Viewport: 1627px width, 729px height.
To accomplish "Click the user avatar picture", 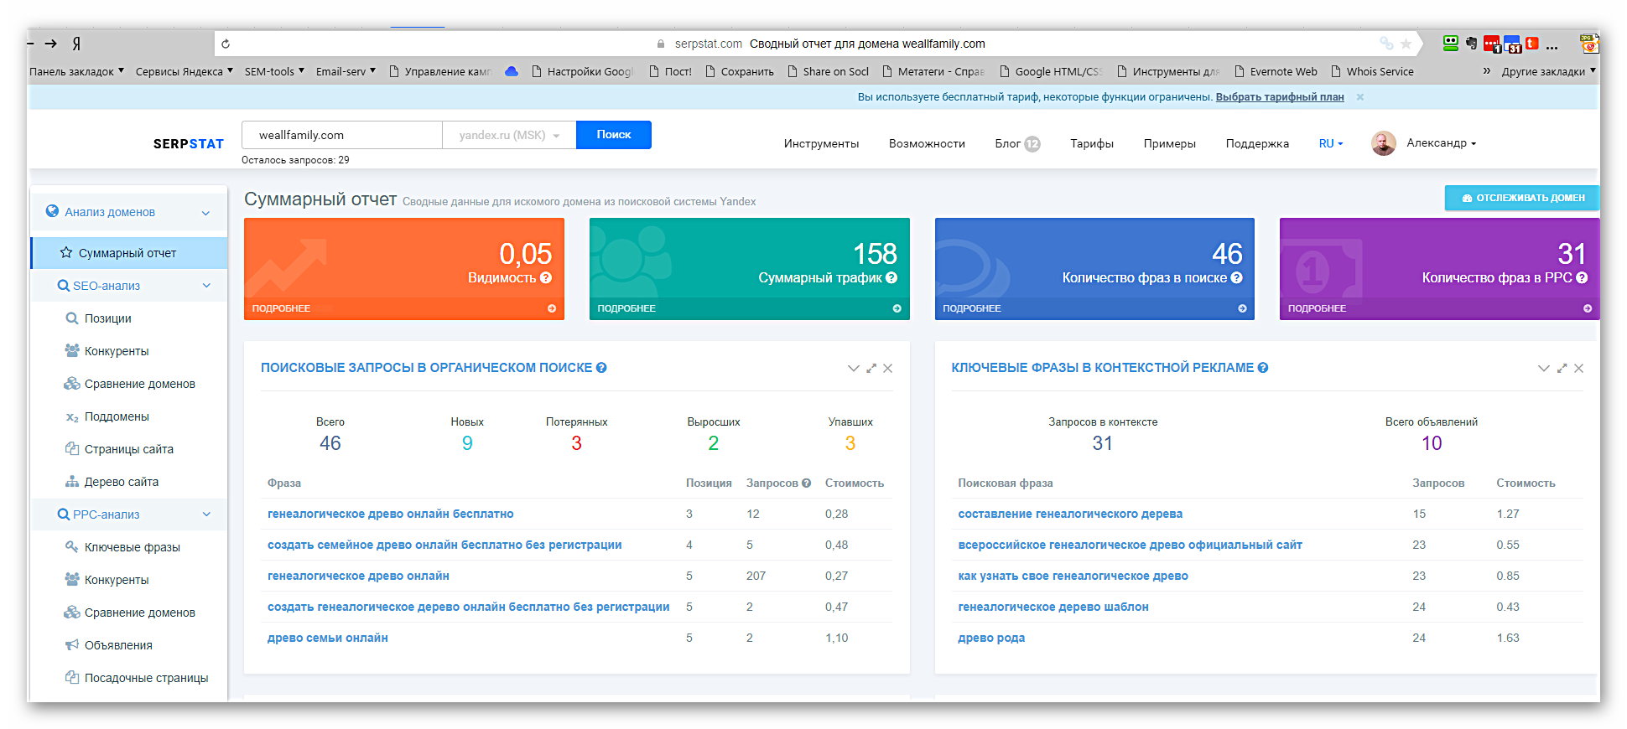I will [x=1383, y=143].
